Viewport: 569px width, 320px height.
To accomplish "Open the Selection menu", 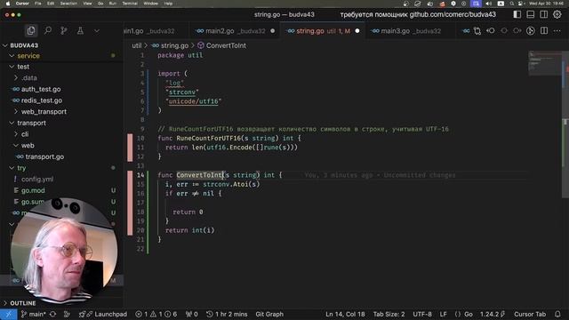I will (68, 4).
